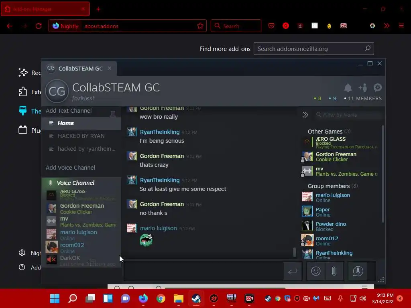Viewport: 411px width, 308px height.
Task: Open the Firefox hamburger application menu
Action: [x=401, y=26]
